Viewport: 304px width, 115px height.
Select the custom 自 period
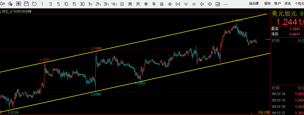[162, 4]
